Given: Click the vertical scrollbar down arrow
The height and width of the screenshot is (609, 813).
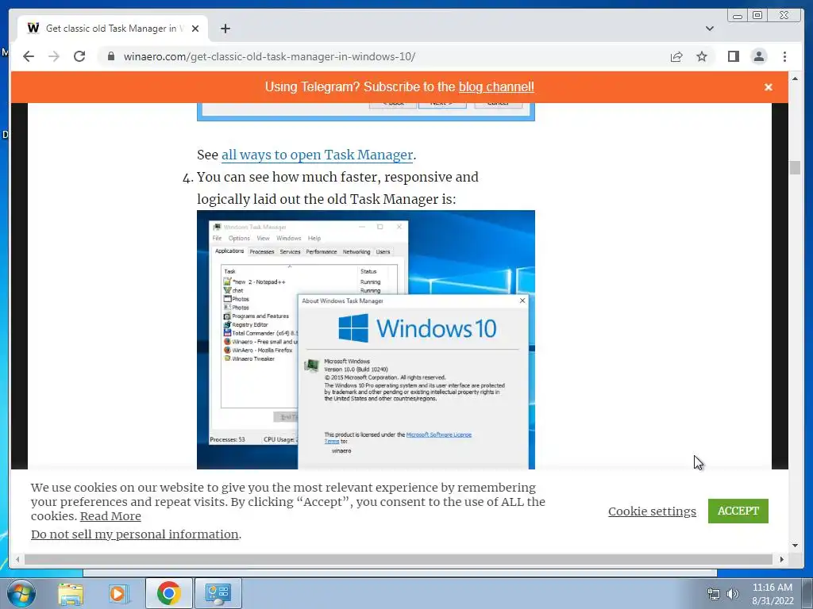Looking at the screenshot, I should [795, 546].
